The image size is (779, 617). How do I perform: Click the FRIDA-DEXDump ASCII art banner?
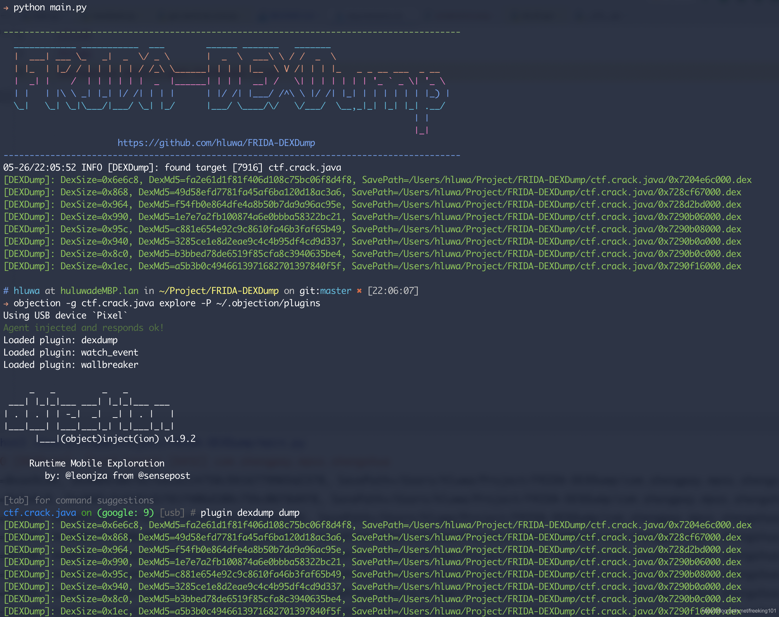point(231,81)
